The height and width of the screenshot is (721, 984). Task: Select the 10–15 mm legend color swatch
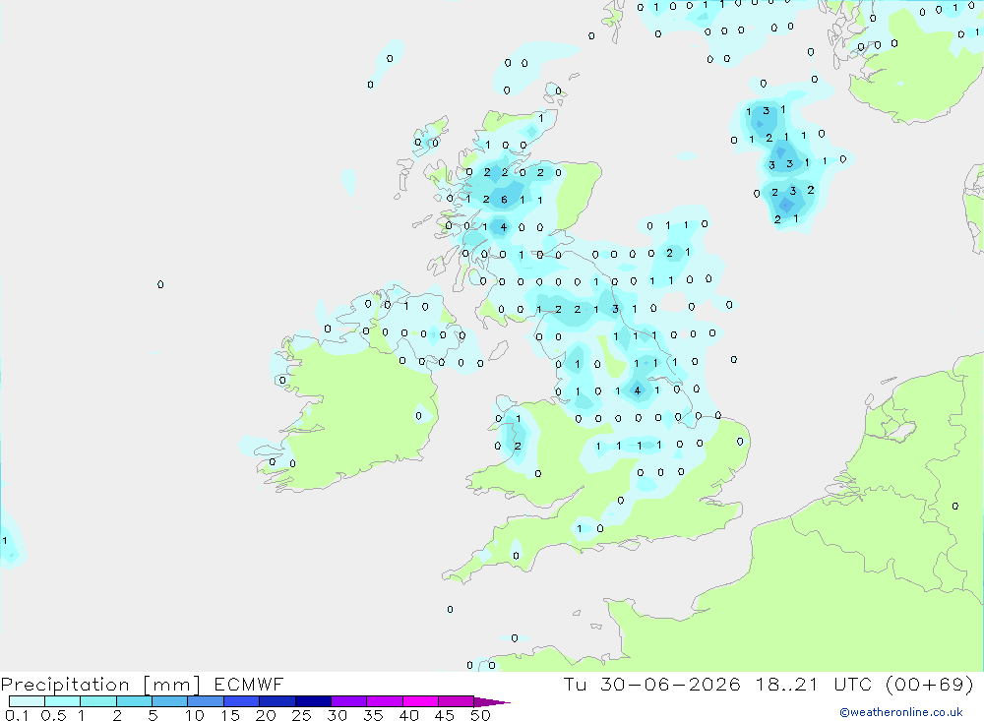coord(206,701)
